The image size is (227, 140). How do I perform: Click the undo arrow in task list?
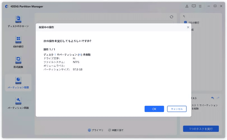pyautogui.click(x=212, y=98)
